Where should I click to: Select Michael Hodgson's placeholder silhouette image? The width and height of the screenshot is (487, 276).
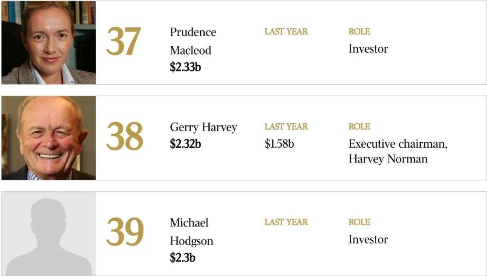[x=48, y=234]
